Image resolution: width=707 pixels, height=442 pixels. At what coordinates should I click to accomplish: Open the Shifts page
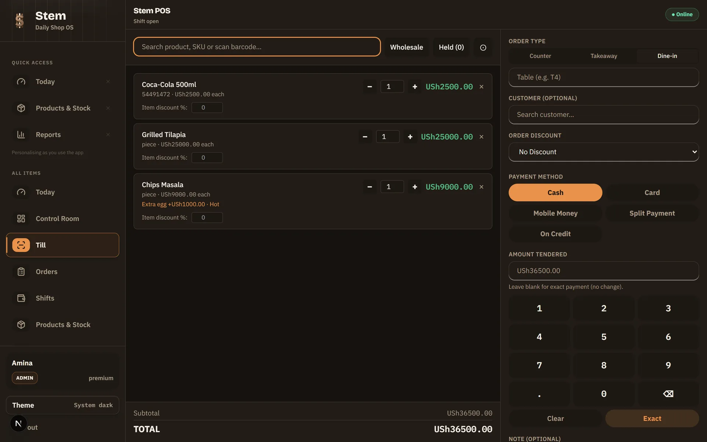tap(63, 298)
